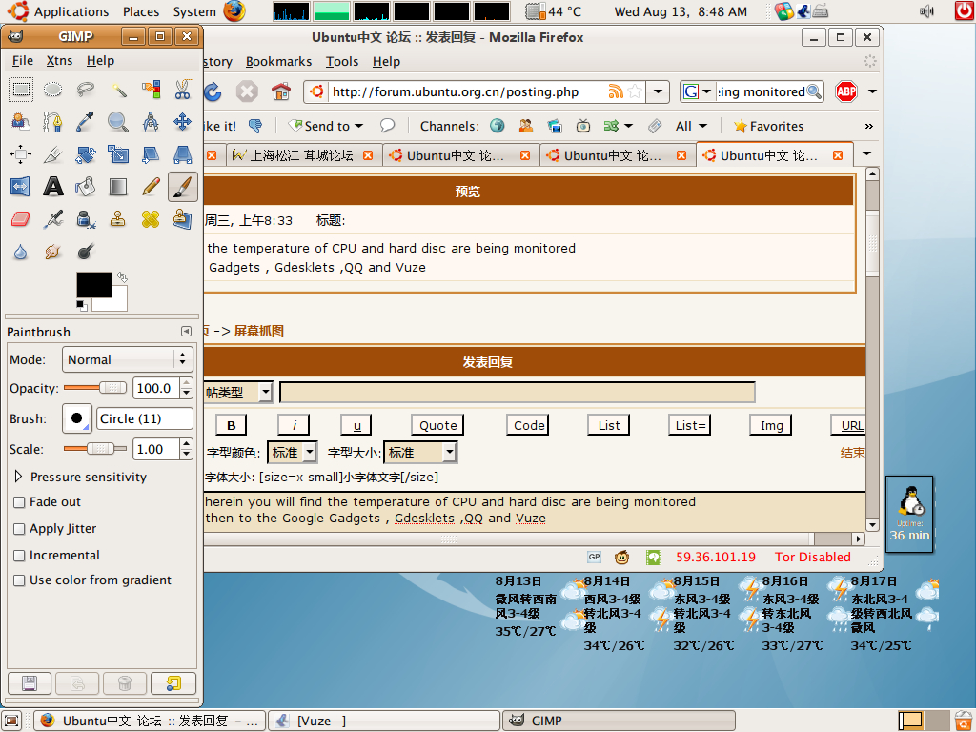
Task: Select the Pencil tool
Action: point(150,187)
